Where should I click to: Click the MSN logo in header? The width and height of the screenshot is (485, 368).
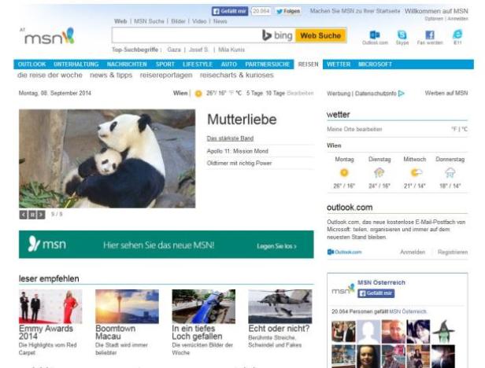point(48,36)
